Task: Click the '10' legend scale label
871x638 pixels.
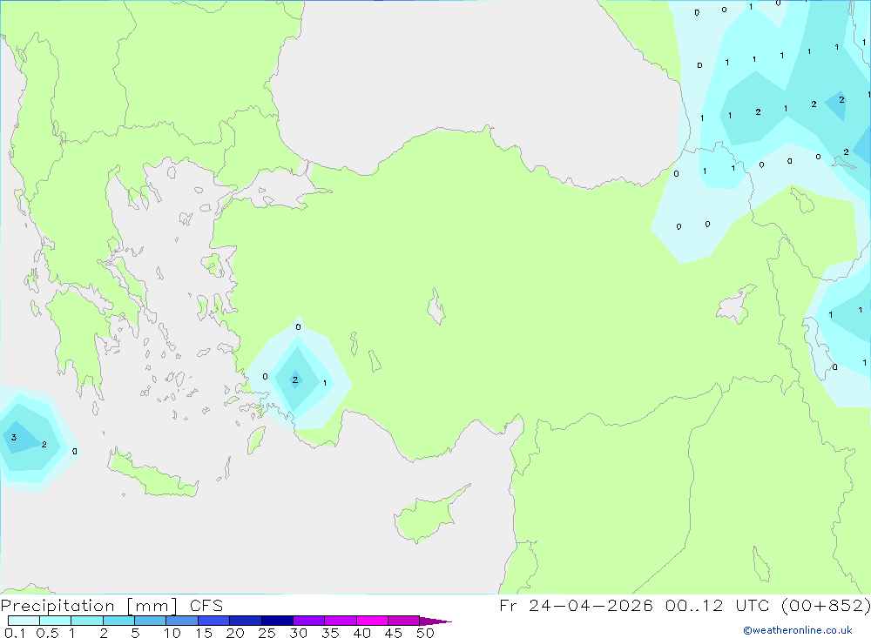Action: [172, 633]
